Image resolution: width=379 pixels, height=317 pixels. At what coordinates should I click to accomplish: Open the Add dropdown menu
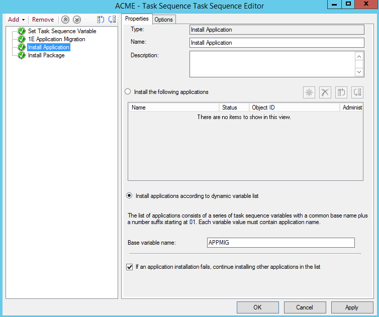pos(16,20)
